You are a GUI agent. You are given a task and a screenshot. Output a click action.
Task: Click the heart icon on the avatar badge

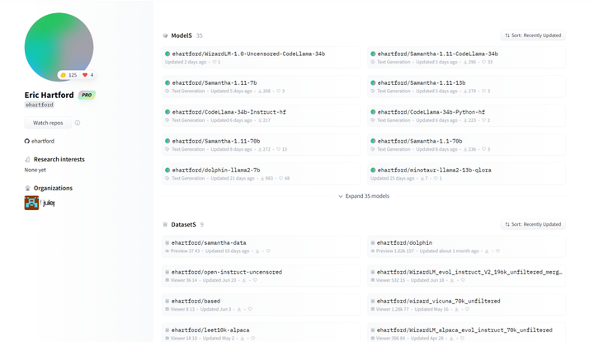[85, 75]
